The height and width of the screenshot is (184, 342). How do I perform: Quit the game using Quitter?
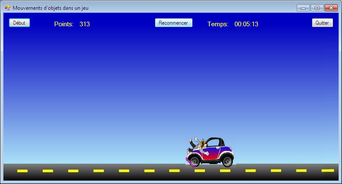[323, 23]
